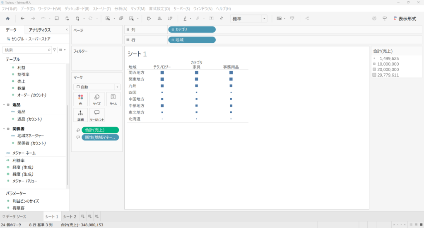Toggle presentation mode icon in toolbar
The width and height of the screenshot is (424, 228).
click(292, 19)
